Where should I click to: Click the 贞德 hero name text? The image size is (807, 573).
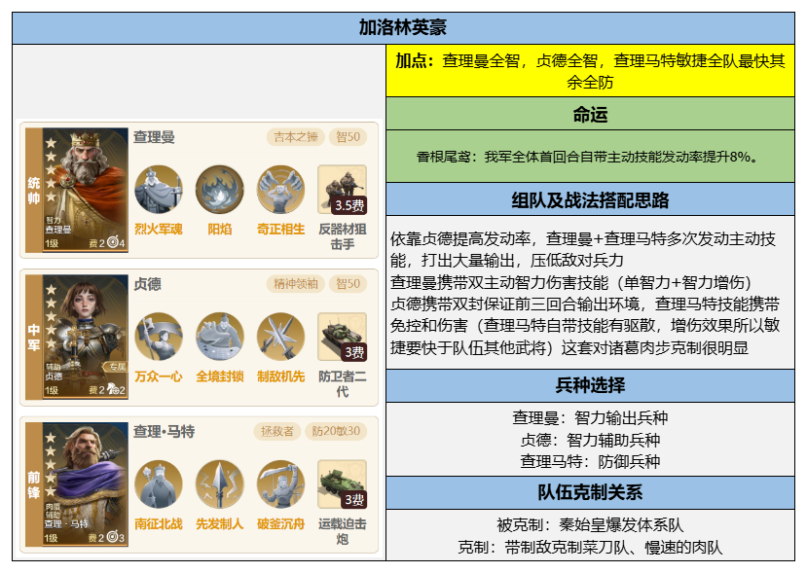(x=147, y=284)
